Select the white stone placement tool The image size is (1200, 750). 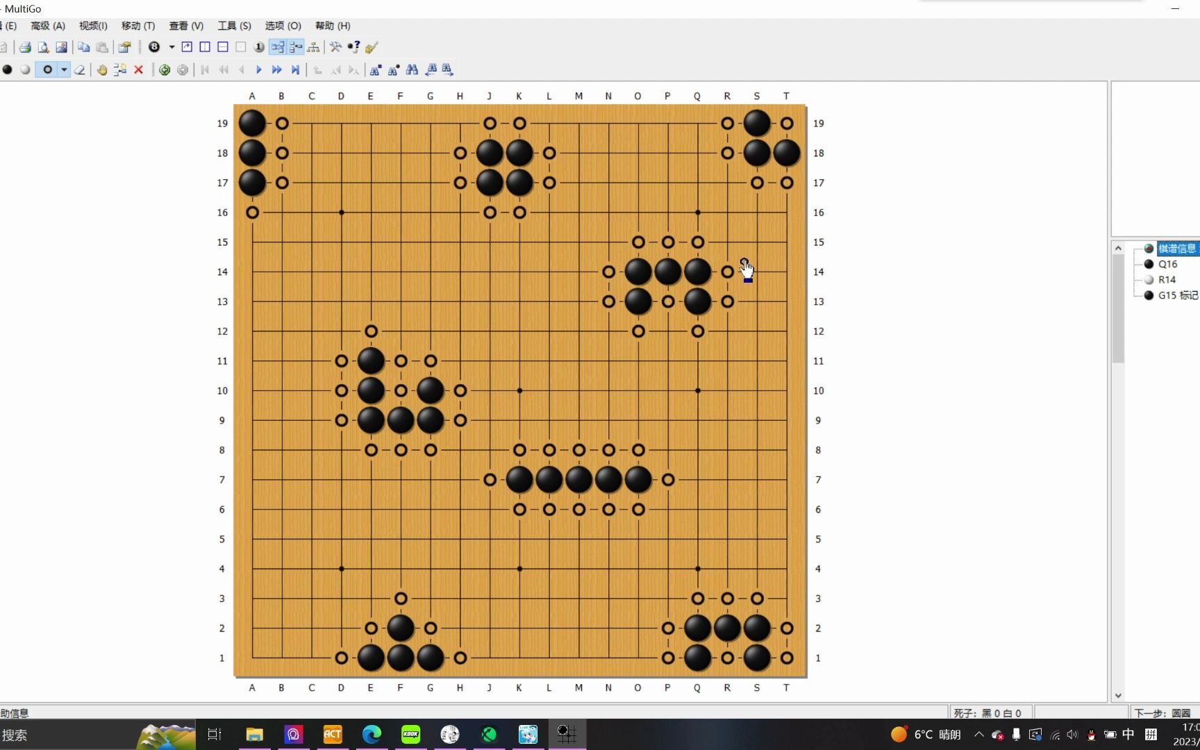[x=26, y=69]
